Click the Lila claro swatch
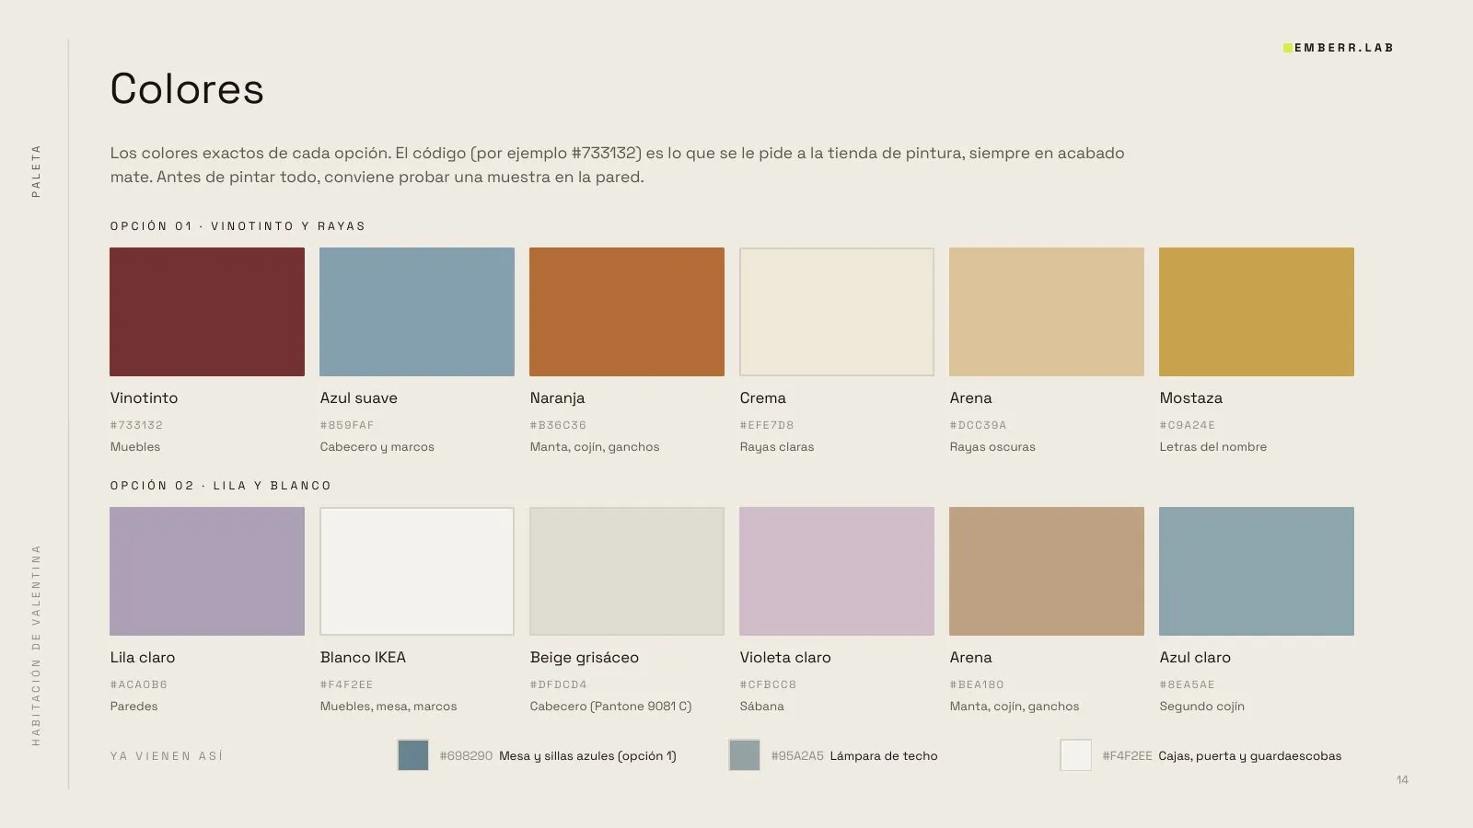Screen dimensions: 1473x828 [207, 571]
